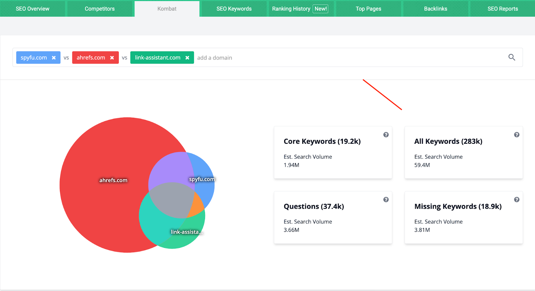The width and height of the screenshot is (535, 291).
Task: Open help icon on Questions card
Action: click(386, 199)
